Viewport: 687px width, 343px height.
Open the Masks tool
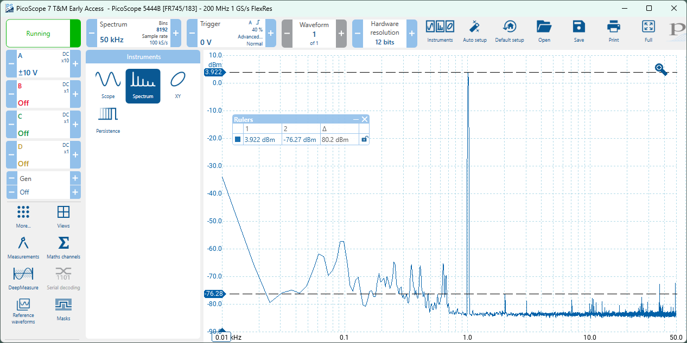(x=63, y=310)
